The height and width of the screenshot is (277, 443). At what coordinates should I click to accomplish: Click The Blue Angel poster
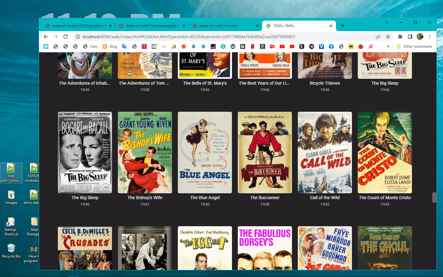pos(205,152)
